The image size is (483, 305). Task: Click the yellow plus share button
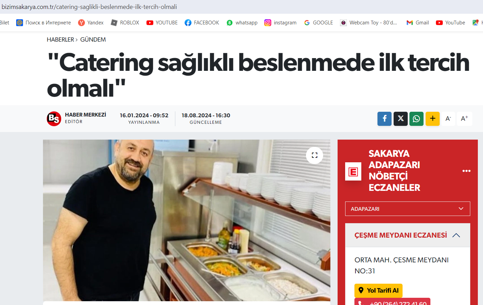pyautogui.click(x=432, y=119)
